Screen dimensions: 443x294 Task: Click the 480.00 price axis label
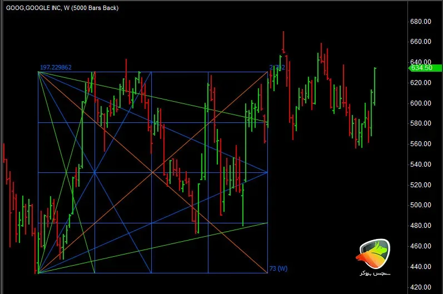click(x=421, y=226)
